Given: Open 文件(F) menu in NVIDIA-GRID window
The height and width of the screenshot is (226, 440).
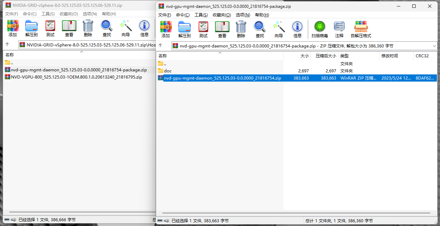Looking at the screenshot, I should [11, 14].
